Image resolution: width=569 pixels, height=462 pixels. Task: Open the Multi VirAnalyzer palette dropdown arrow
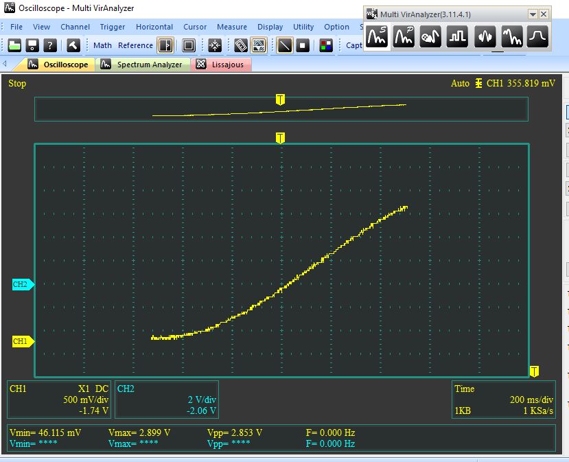pyautogui.click(x=533, y=14)
